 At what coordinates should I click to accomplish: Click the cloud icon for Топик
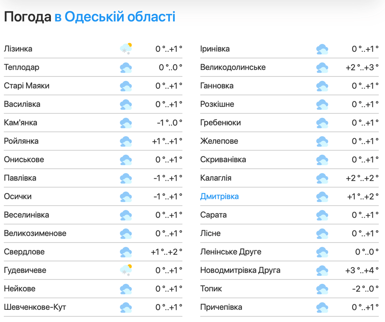pyautogui.click(x=322, y=289)
